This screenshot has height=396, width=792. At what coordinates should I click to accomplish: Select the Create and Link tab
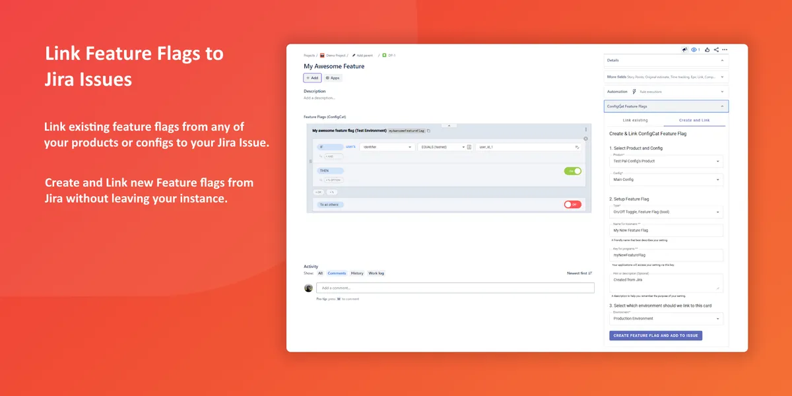(694, 120)
